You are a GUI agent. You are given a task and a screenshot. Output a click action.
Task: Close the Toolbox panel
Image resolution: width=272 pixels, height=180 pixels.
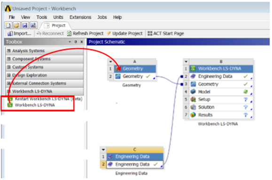(x=82, y=42)
